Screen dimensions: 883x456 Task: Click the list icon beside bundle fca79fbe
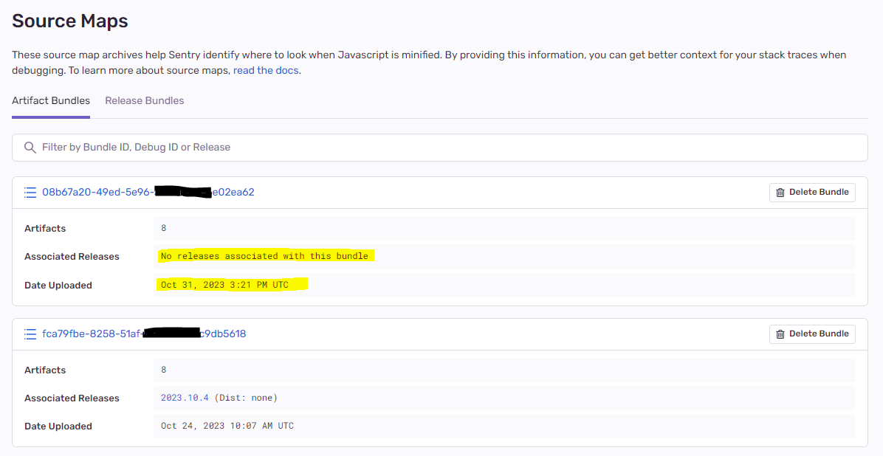pyautogui.click(x=30, y=334)
